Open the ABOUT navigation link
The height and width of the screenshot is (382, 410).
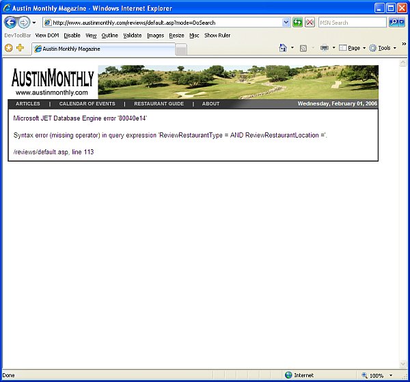(x=210, y=104)
